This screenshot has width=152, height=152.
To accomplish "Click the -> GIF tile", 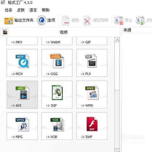I will pos(92,41).
